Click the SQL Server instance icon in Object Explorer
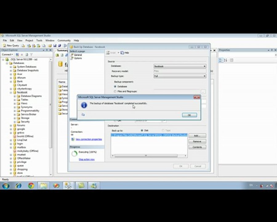The image size is (277, 222). click(7, 59)
